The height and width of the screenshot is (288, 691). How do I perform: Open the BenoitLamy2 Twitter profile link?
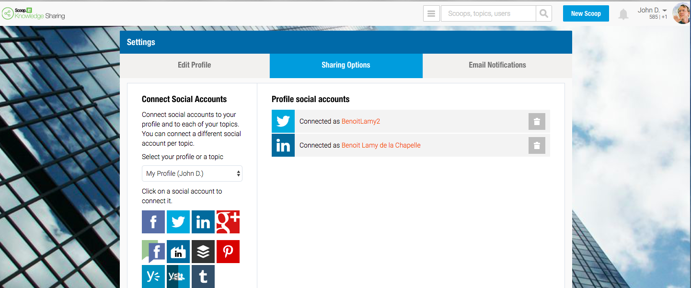(x=361, y=121)
